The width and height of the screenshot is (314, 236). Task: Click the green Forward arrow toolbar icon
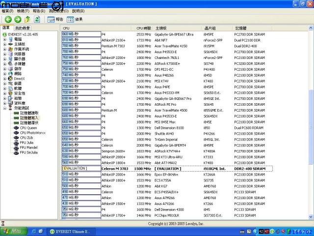[x=18, y=20]
